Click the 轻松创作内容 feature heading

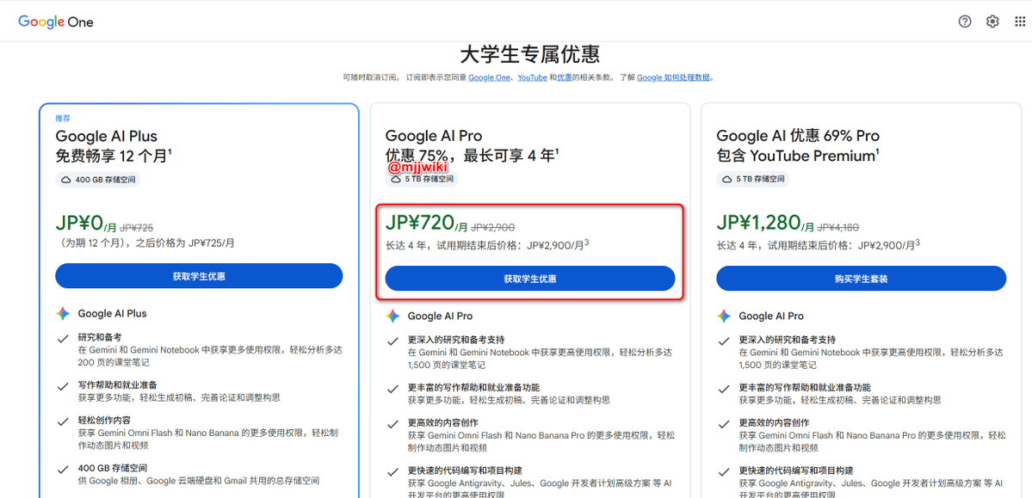pyautogui.click(x=104, y=421)
